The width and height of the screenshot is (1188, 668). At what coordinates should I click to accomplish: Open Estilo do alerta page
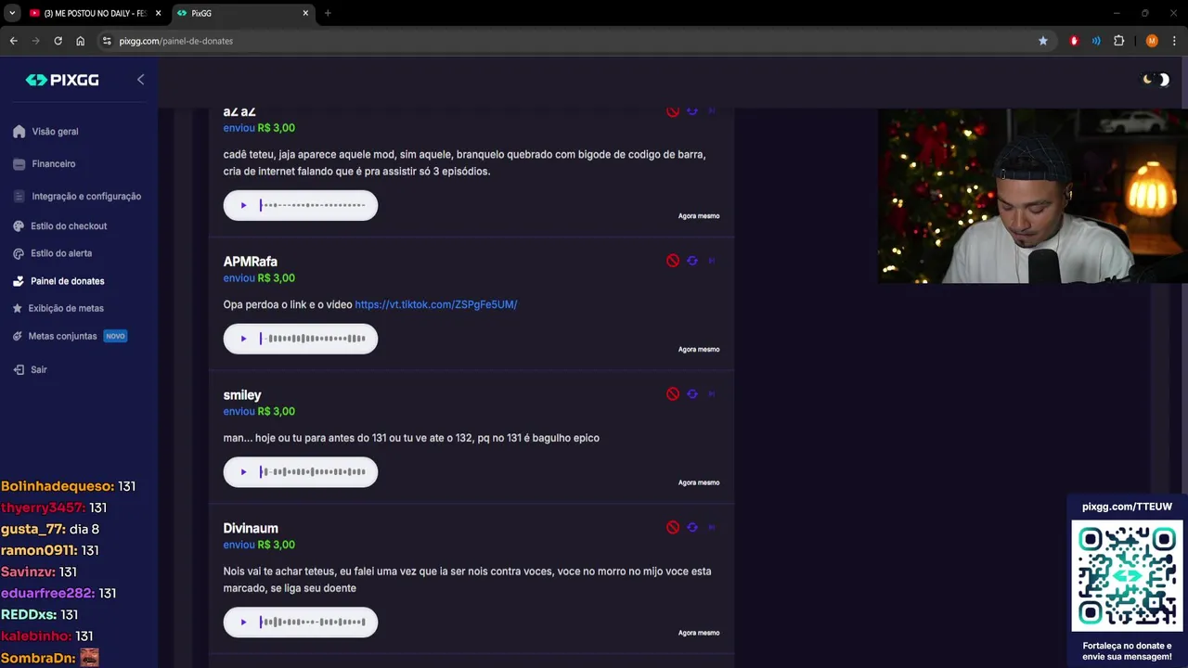point(61,253)
